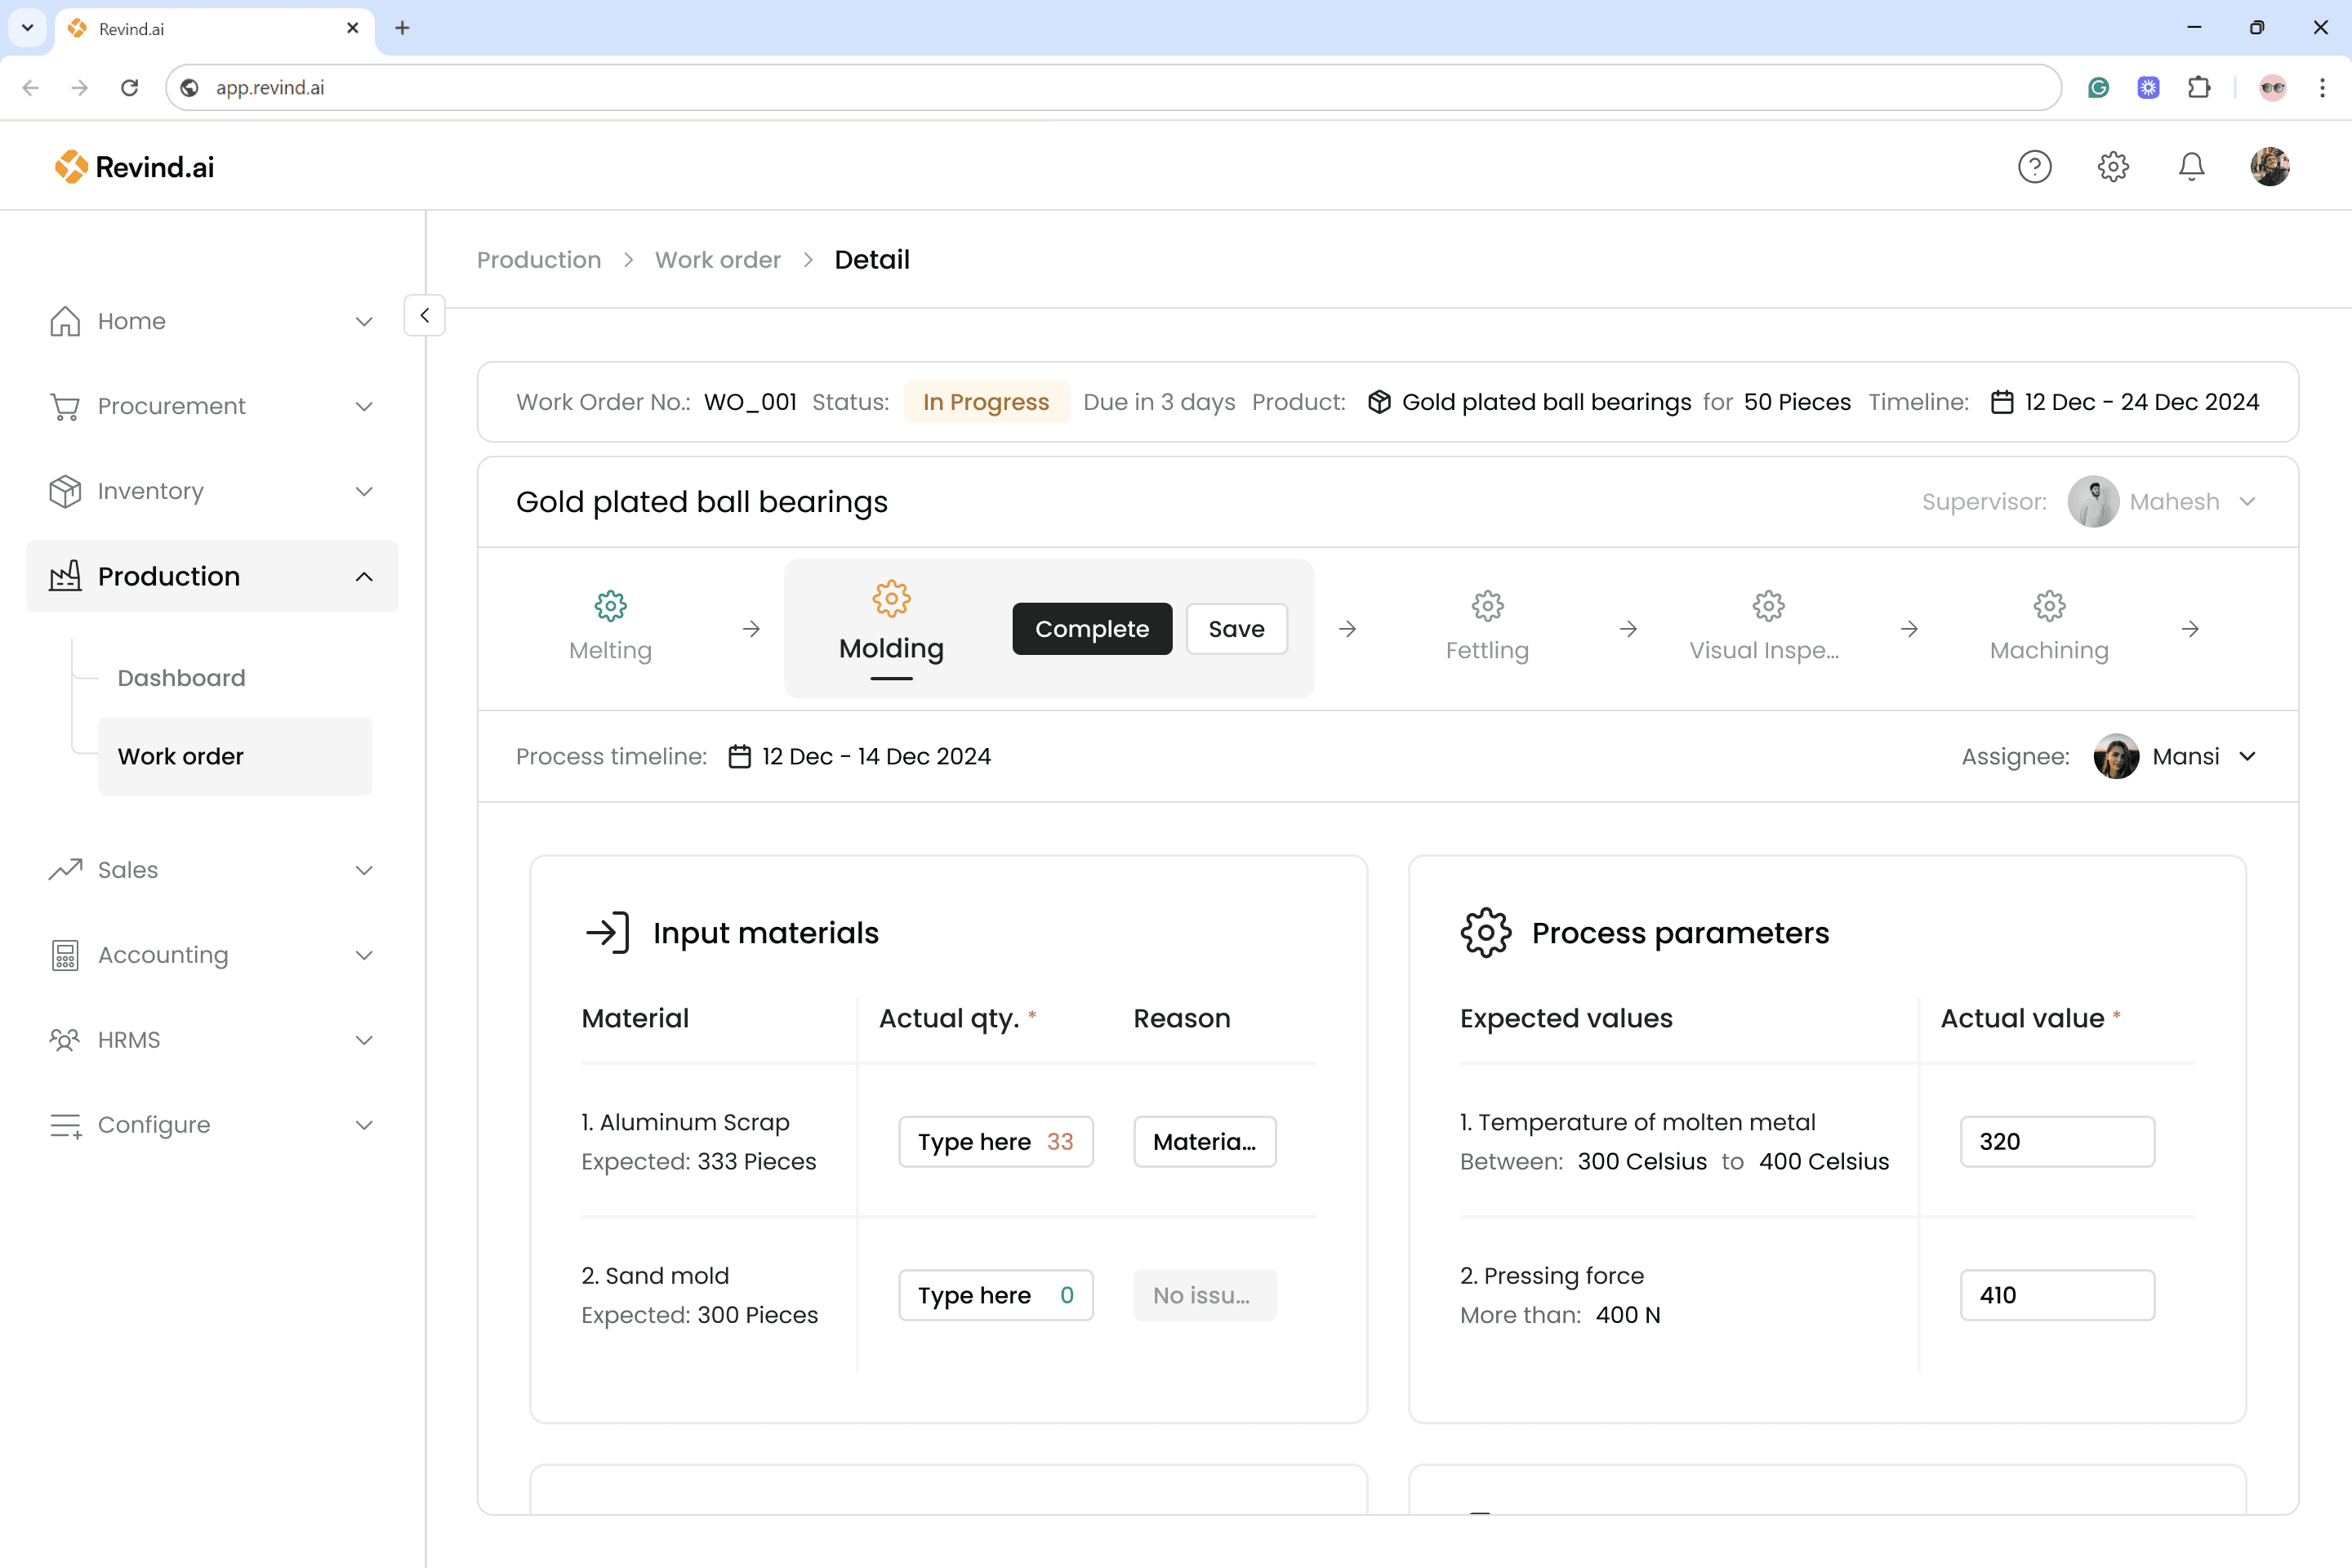
Task: Click Temperature actual value field
Action: tap(2056, 1141)
